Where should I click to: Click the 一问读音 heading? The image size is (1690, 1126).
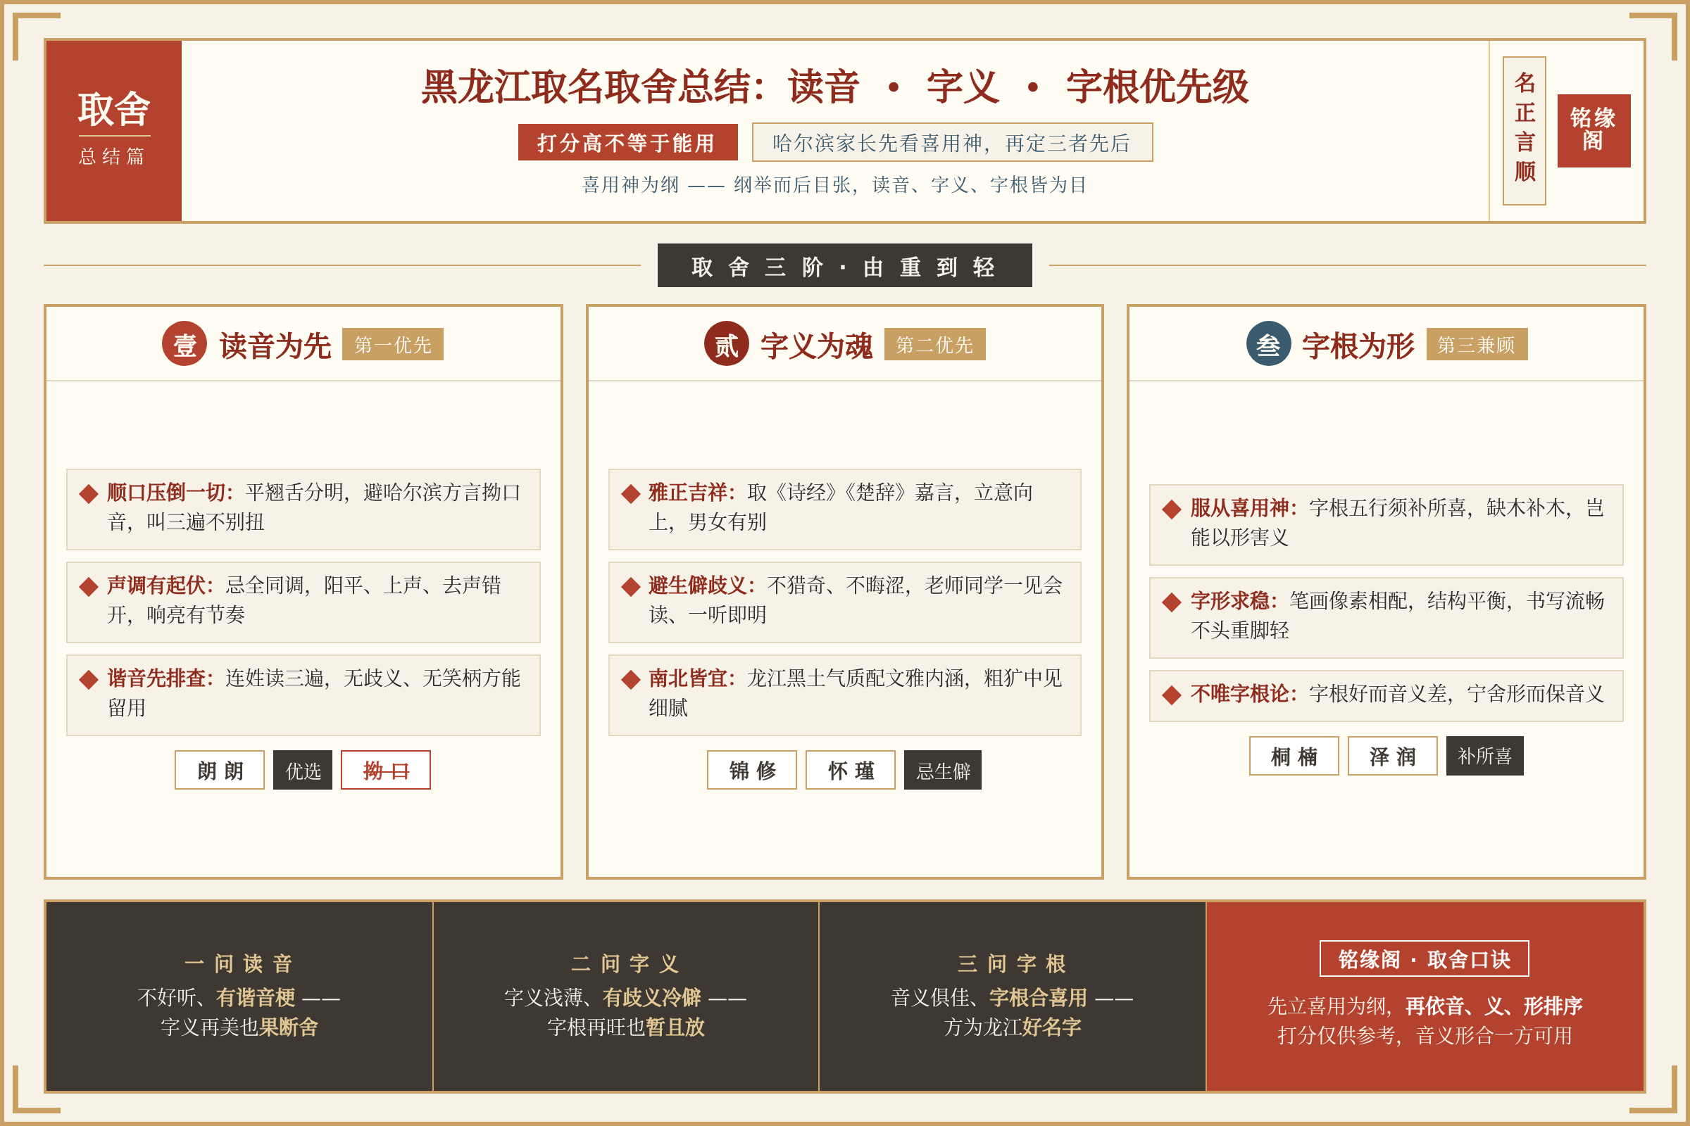pos(239,963)
